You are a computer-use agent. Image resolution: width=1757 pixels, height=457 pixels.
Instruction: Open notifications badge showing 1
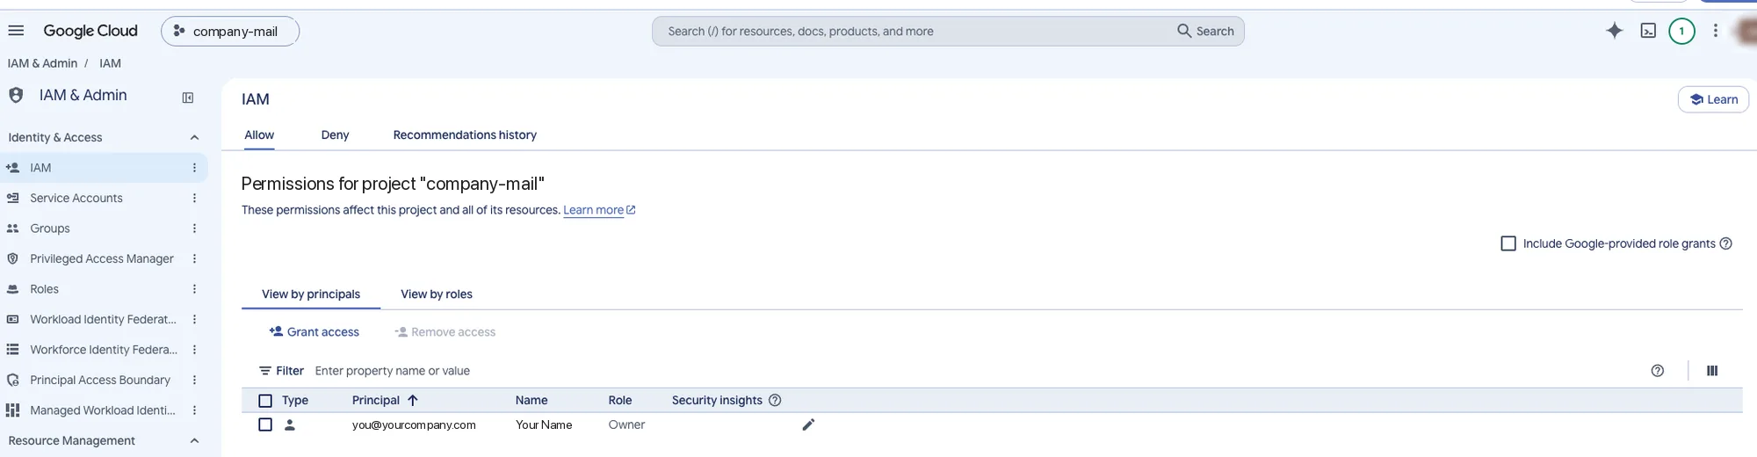[1681, 31]
